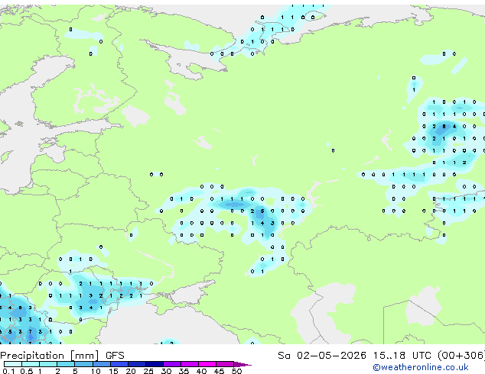Select the 30–35 mm purple swatch

(172, 364)
